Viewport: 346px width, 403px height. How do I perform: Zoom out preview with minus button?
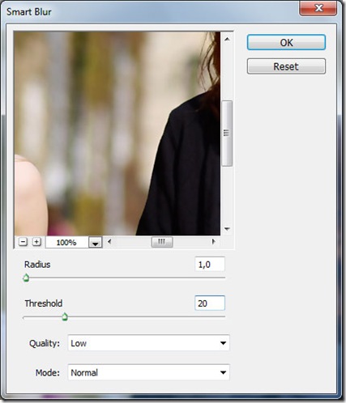(23, 242)
